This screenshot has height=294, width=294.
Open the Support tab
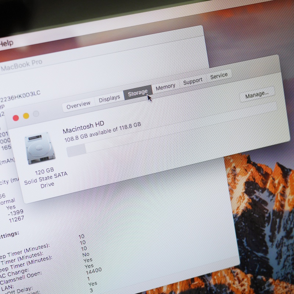193,81
